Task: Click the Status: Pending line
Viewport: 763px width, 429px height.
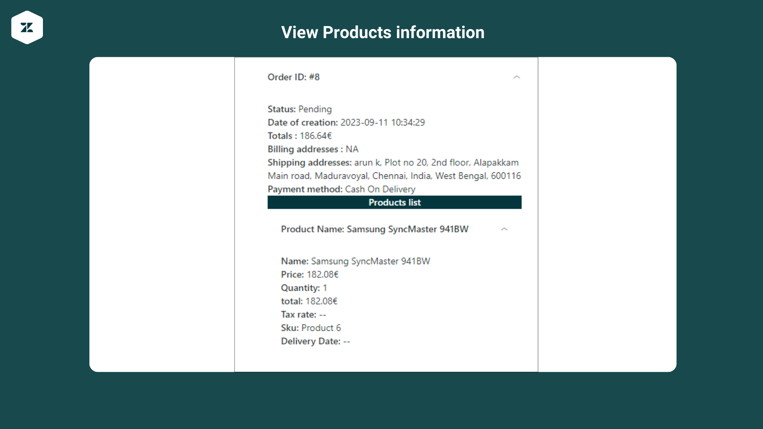Action: click(x=300, y=109)
